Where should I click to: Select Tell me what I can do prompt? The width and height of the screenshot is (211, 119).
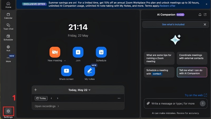tap(192, 72)
